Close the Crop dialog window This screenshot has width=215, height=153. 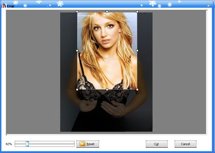click(x=208, y=6)
